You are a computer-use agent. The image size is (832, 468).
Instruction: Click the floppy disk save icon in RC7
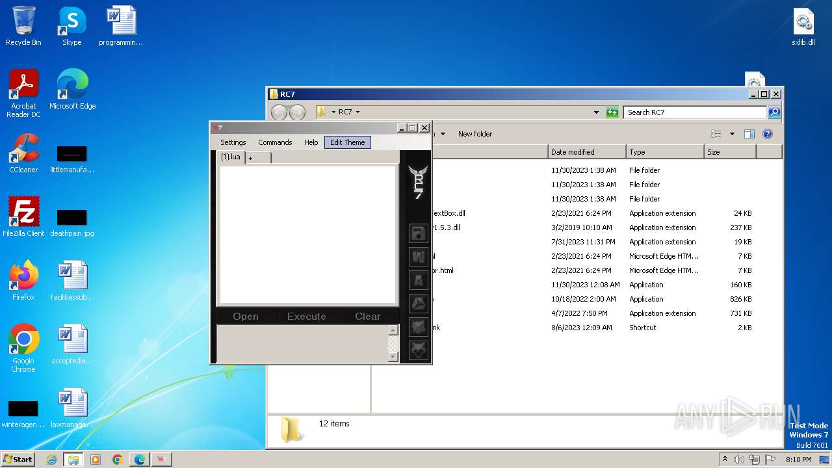[x=418, y=233]
